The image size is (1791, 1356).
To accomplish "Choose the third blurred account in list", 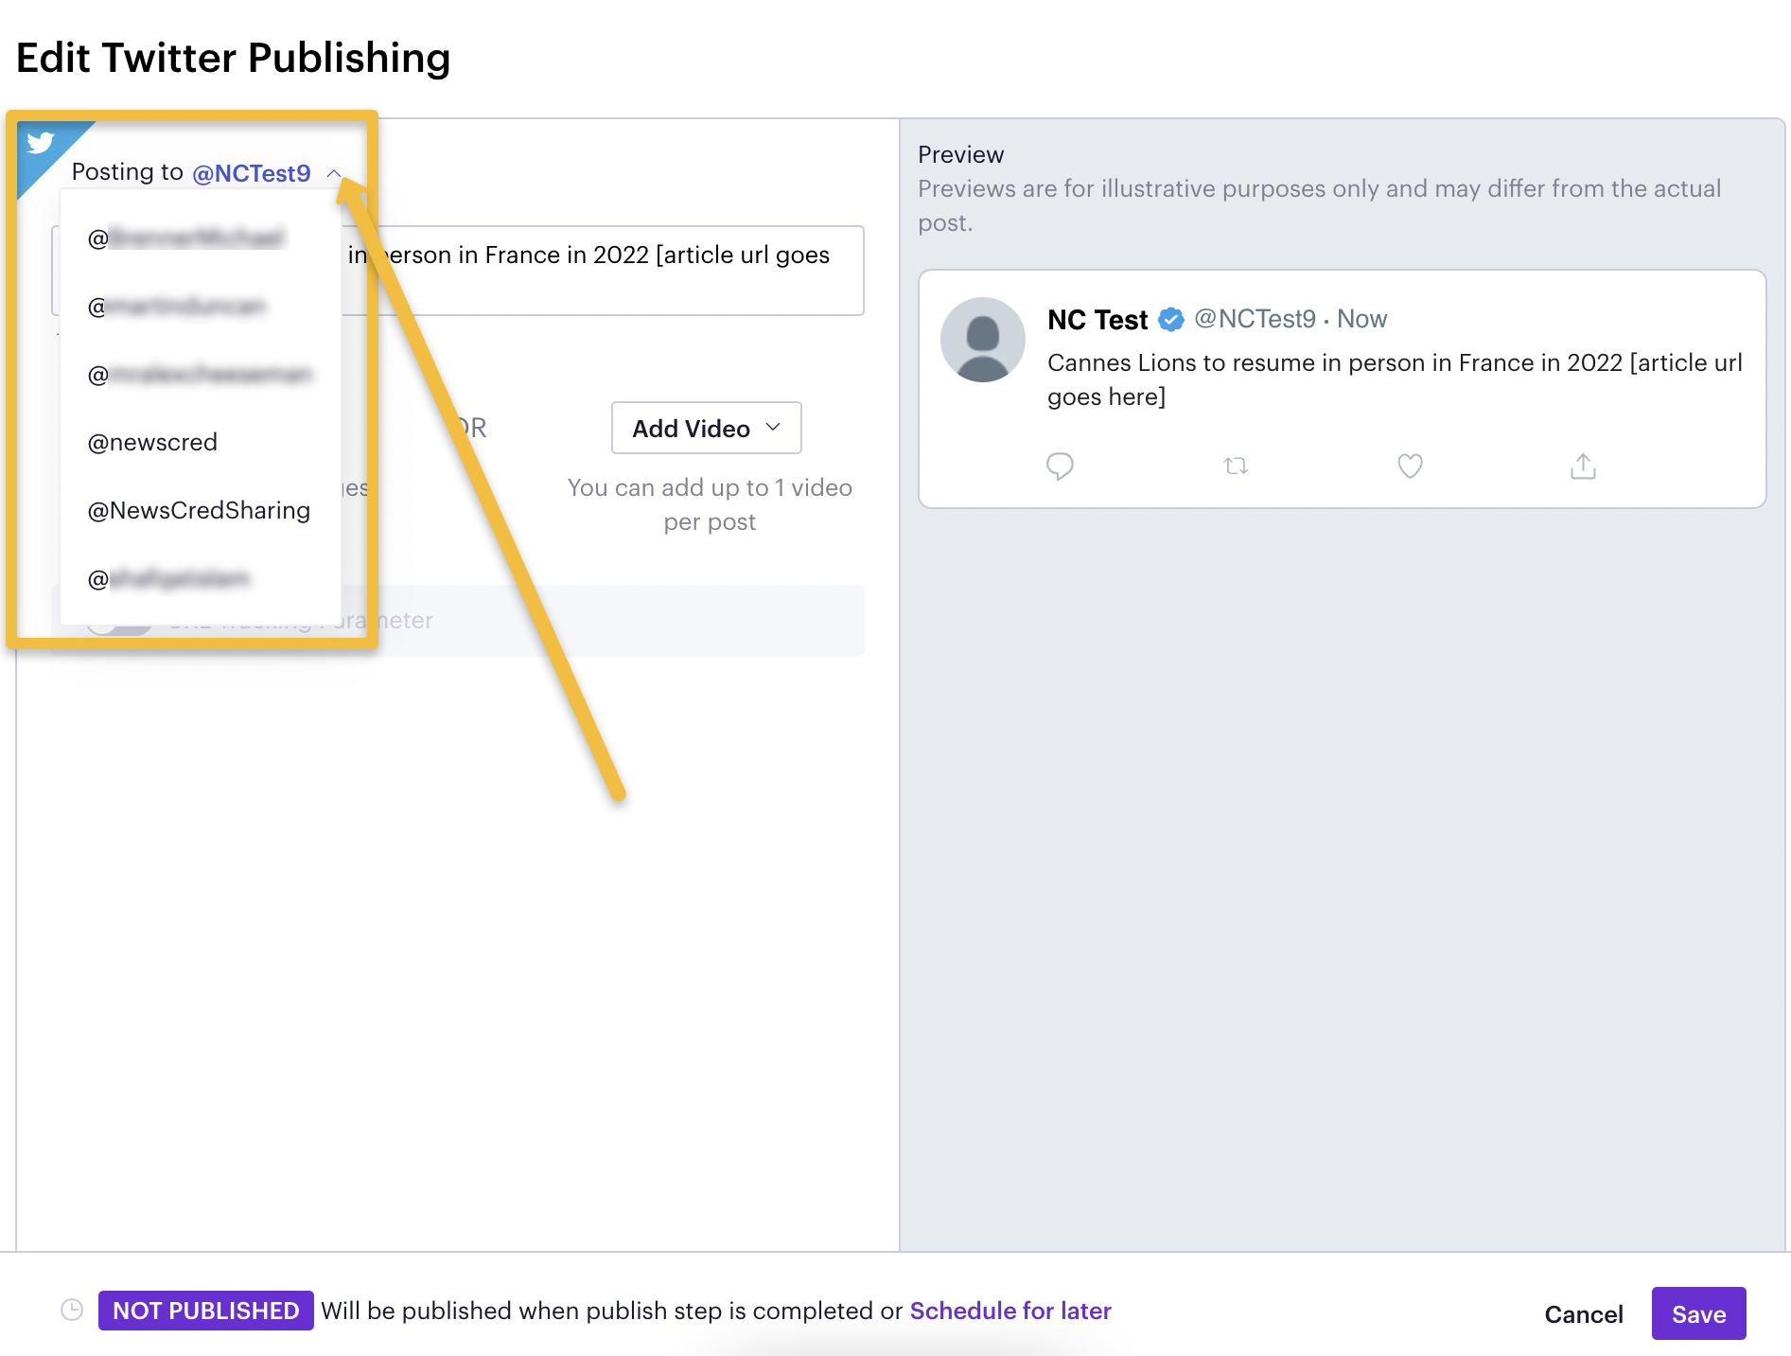I will pyautogui.click(x=200, y=374).
